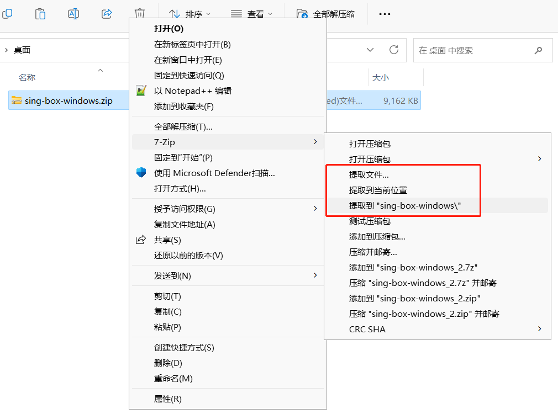Click the refresh icon beside the address bar
The image size is (558, 414).
pos(394,50)
